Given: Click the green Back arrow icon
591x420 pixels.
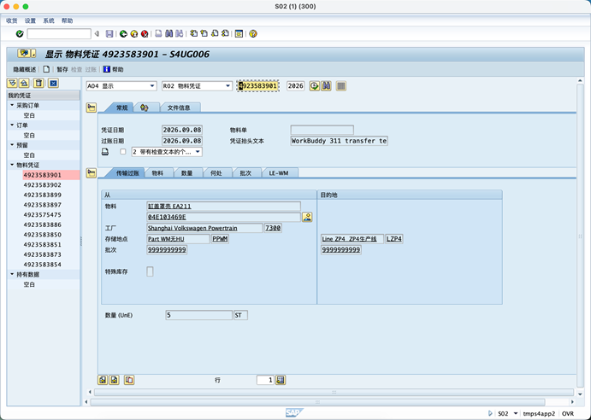Looking at the screenshot, I should click(x=123, y=34).
